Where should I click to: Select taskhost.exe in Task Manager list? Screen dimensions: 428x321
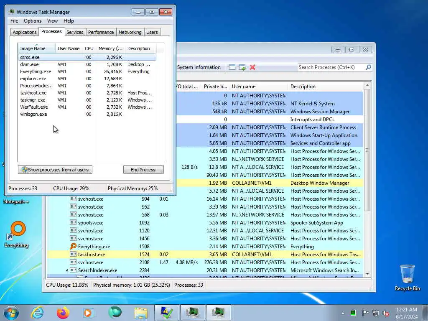coord(87,93)
